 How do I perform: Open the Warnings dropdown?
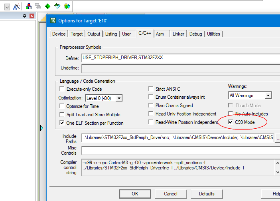(x=268, y=96)
